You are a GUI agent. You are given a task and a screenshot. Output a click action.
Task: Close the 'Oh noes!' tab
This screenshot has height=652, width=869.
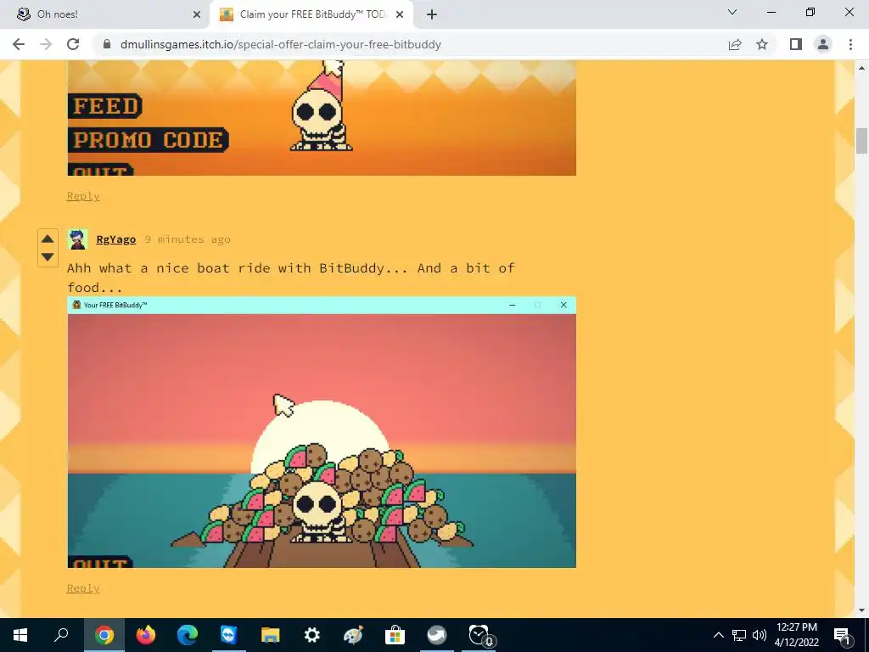[197, 14]
